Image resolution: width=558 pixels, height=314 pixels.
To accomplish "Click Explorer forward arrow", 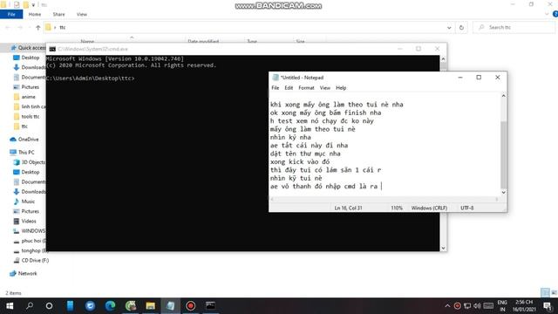I will click(x=19, y=27).
